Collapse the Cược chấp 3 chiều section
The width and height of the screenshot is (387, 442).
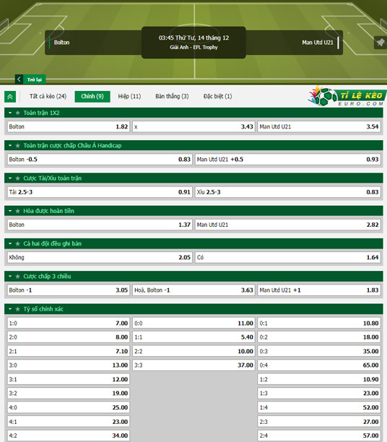[x=10, y=276]
